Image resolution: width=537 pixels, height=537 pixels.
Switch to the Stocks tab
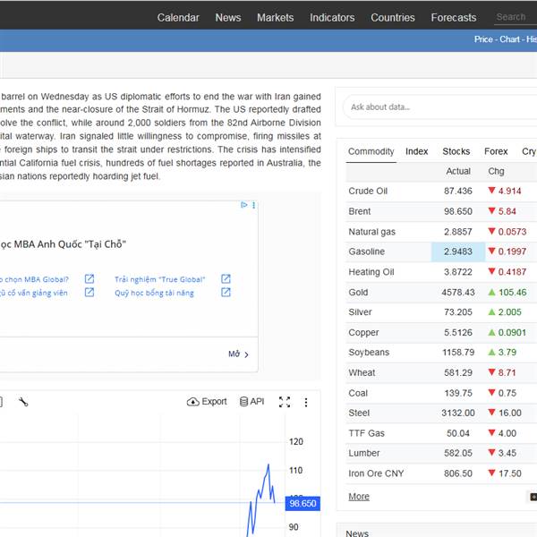pos(456,151)
